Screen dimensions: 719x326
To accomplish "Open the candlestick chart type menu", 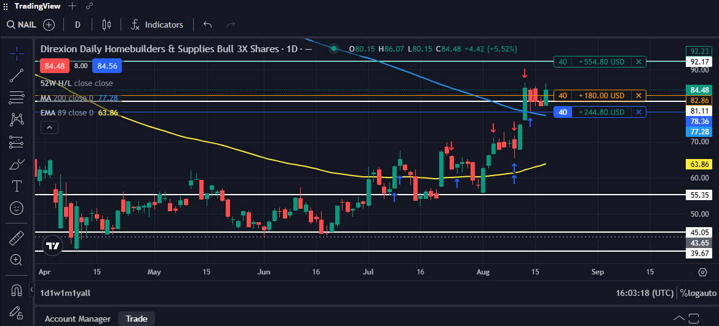I will [x=107, y=25].
